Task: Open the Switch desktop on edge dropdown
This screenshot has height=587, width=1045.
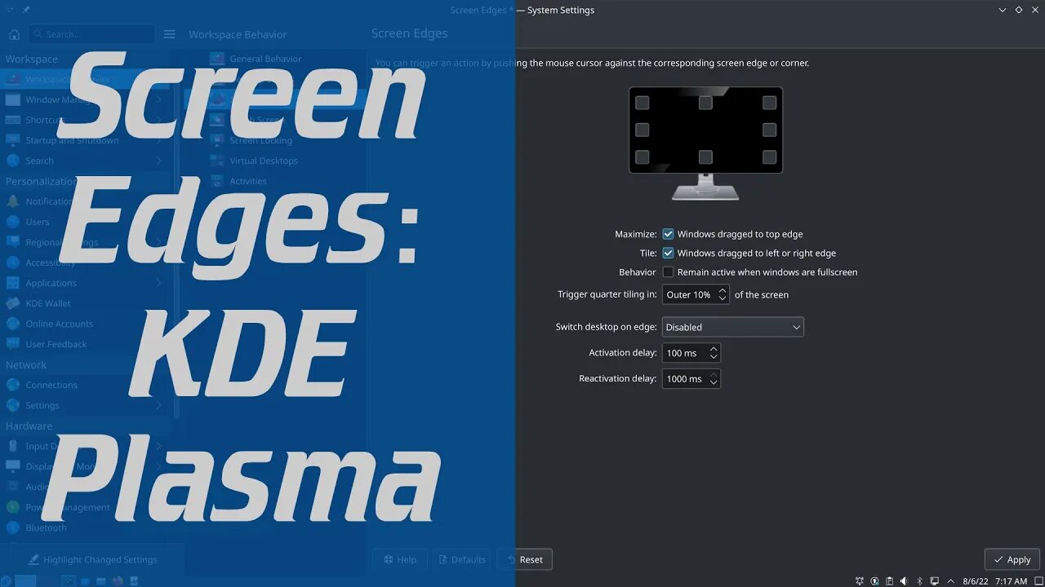Action: coord(733,327)
